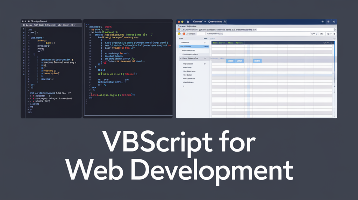Toggle the round marker beside the top sidebar item
358x200 pixels.
[x=205, y=42]
